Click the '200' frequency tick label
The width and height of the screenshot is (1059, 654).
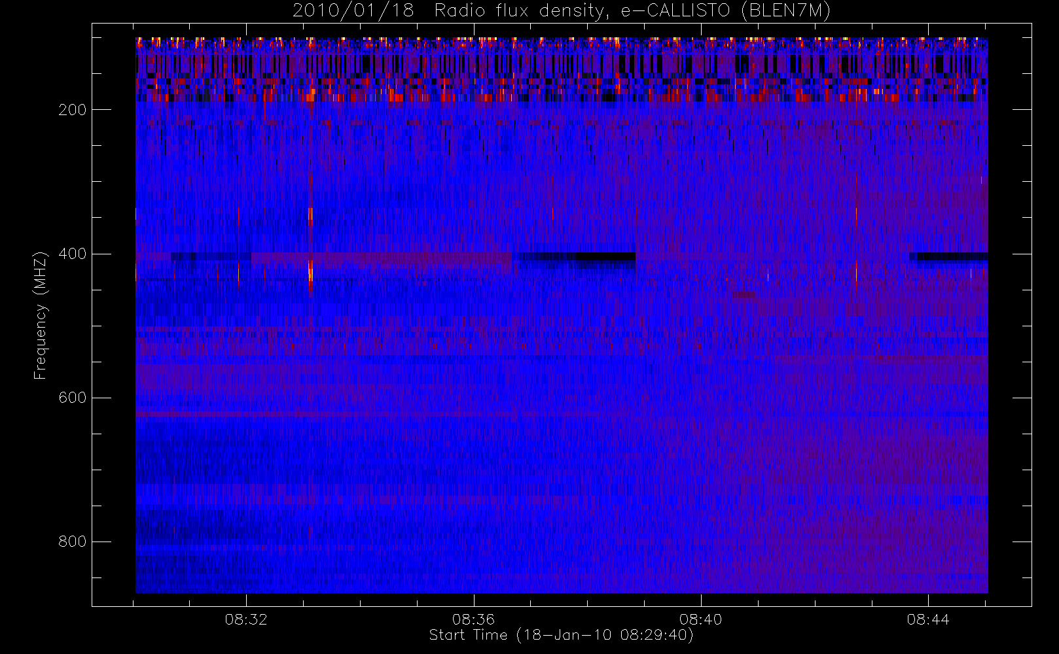pos(73,110)
